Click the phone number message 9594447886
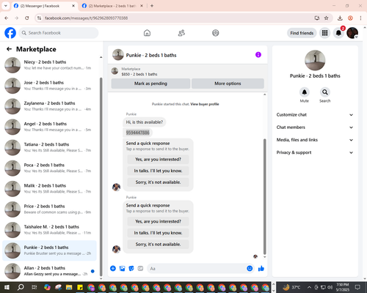This screenshot has width=367, height=293. pyautogui.click(x=137, y=133)
